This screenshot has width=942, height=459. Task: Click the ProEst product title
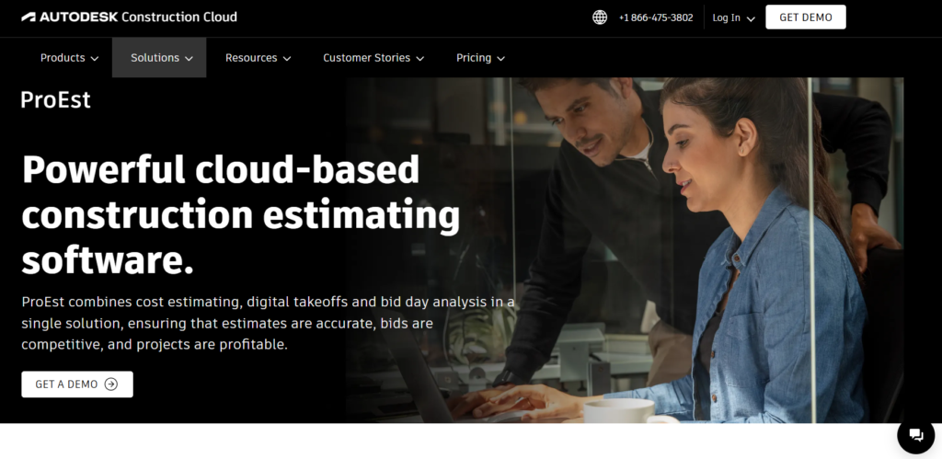(56, 99)
